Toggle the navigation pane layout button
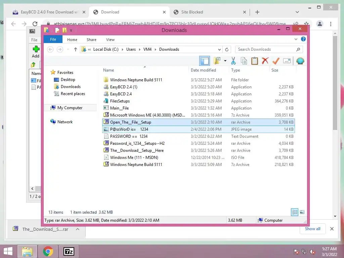344x258 pixels. point(205,61)
